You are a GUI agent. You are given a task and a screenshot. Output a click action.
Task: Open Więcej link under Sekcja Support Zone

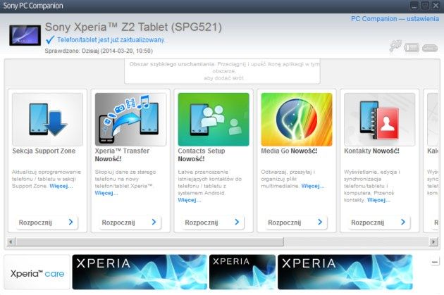point(61,186)
